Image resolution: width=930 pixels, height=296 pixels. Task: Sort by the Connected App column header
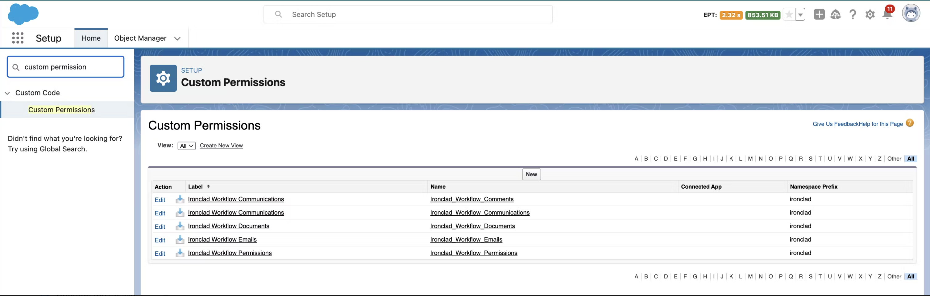coord(701,186)
